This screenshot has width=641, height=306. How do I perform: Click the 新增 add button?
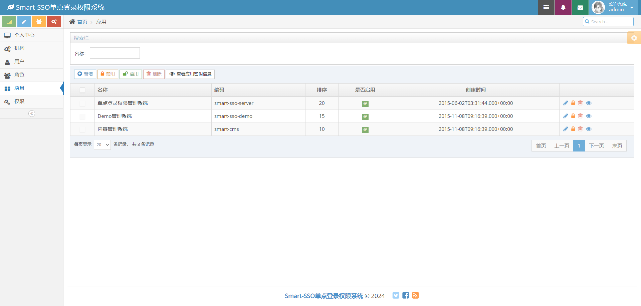[85, 74]
